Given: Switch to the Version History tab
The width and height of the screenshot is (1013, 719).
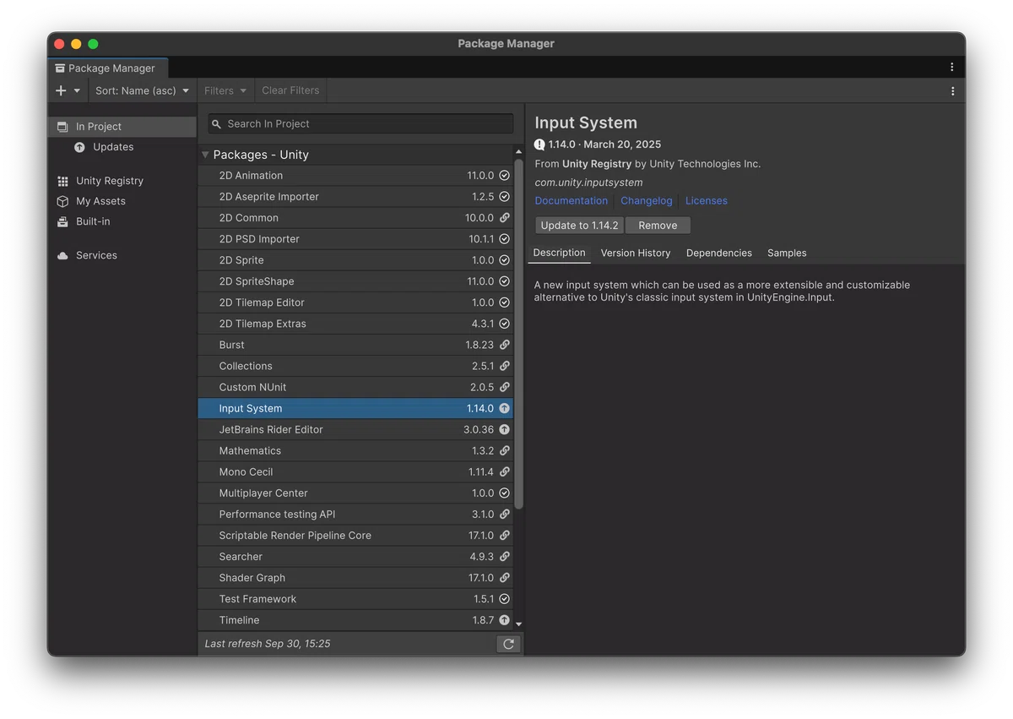Looking at the screenshot, I should [636, 253].
